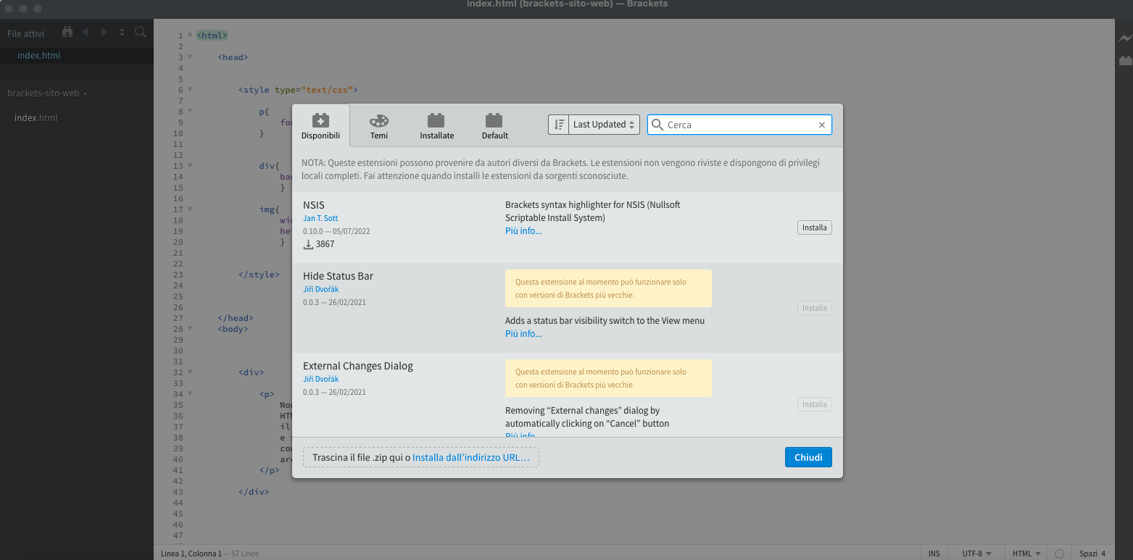Viewport: 1133px width, 560px height.
Task: Click the sort order icon beside Last Updated
Action: tap(558, 125)
